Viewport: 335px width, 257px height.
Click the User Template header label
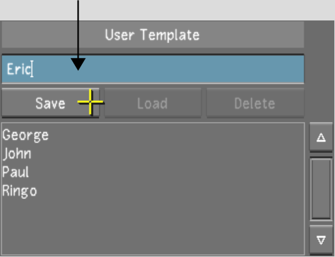[152, 35]
